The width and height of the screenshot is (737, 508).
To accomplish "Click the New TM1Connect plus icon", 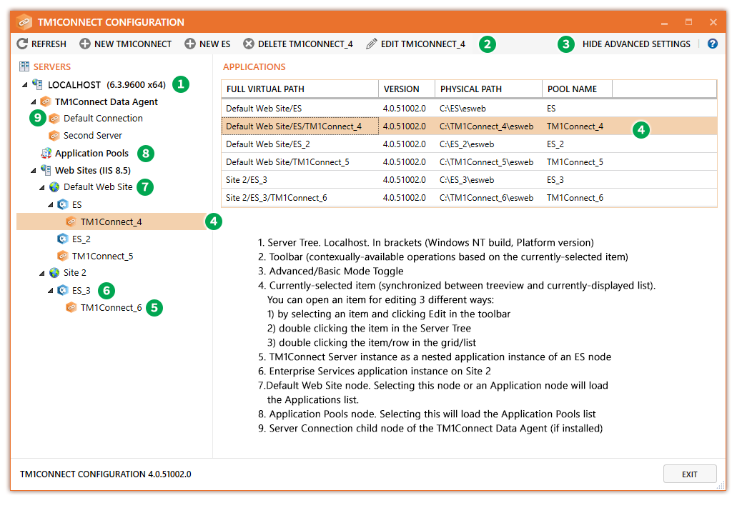I will [84, 44].
